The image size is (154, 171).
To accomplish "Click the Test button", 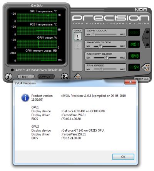I will (26, 76).
